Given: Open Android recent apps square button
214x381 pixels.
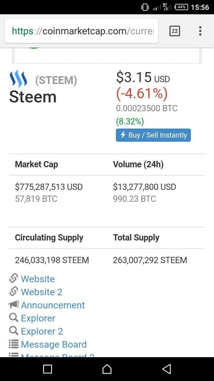Looking at the screenshot, I should [48, 369].
